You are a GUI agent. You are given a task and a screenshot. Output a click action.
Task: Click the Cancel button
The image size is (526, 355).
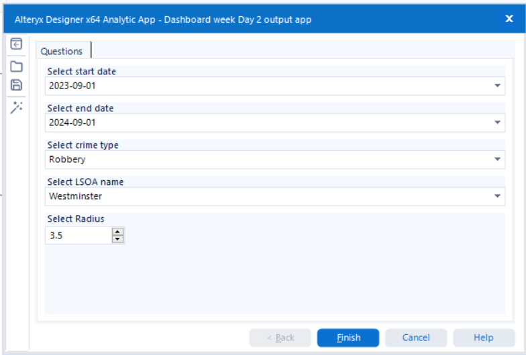416,338
